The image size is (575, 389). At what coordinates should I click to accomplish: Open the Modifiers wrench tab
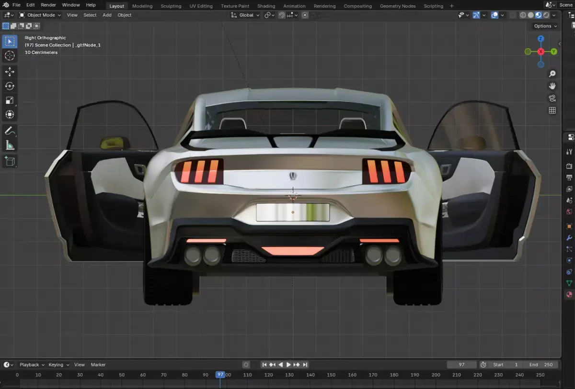pos(569,238)
